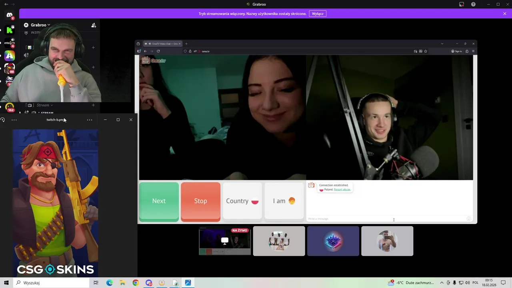Click the Wyłącz streamer mode button
512x288 pixels.
tap(318, 14)
